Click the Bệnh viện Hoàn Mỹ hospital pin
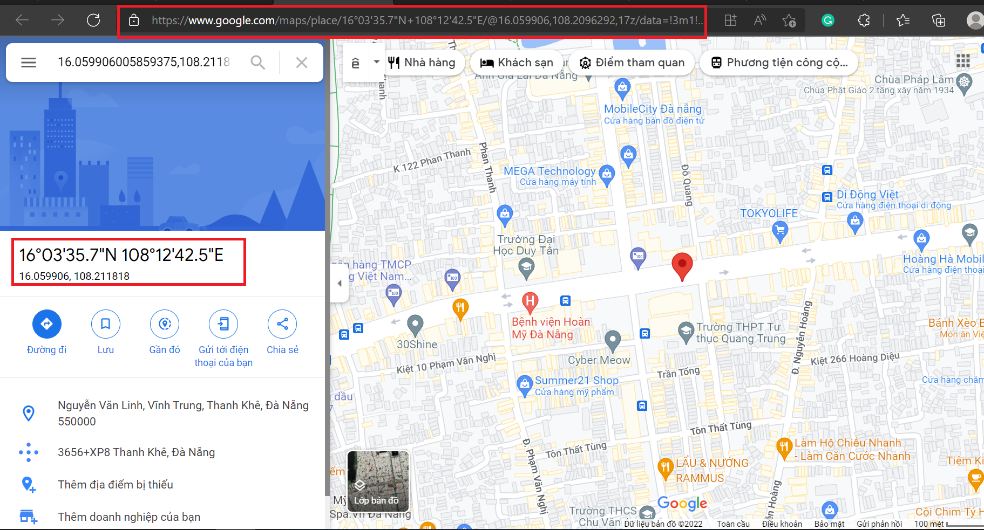The height and width of the screenshot is (530, 984). coord(530,302)
